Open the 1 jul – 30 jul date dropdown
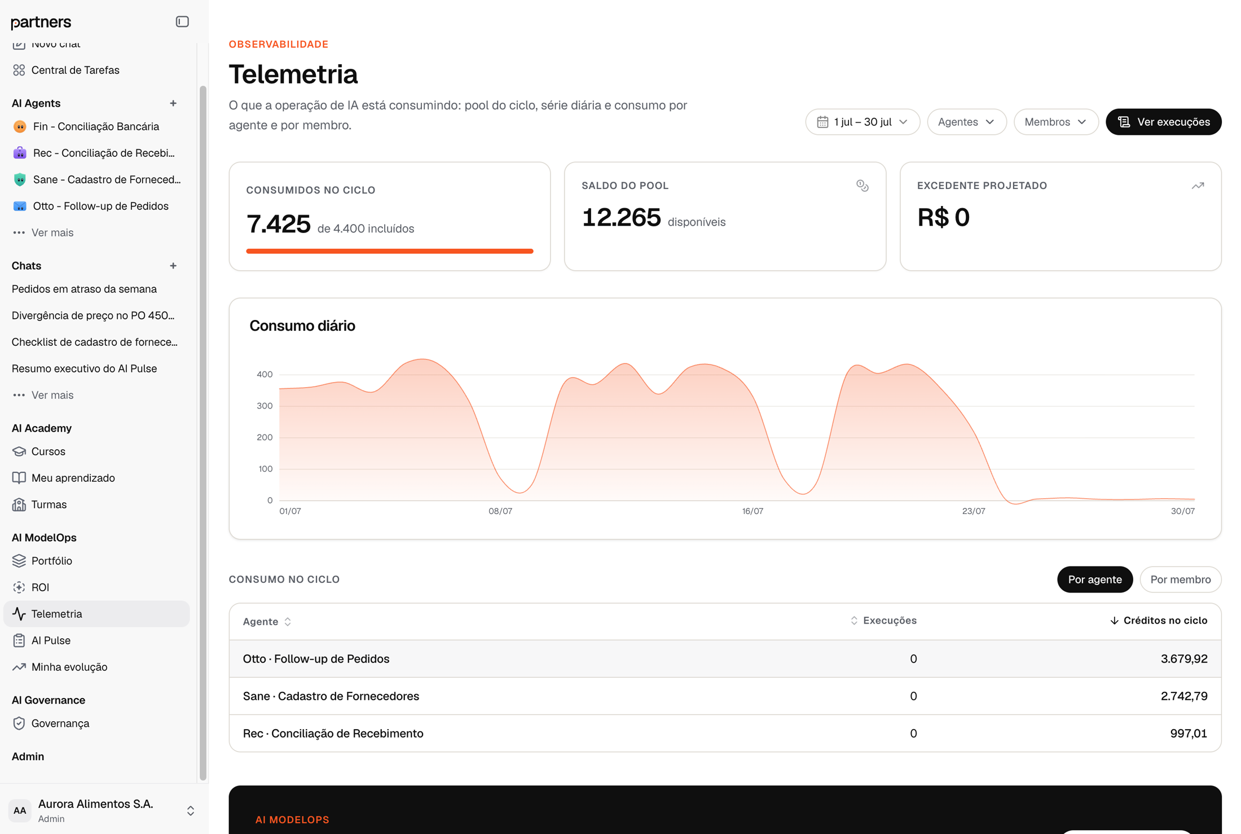Image resolution: width=1241 pixels, height=834 pixels. pos(862,122)
